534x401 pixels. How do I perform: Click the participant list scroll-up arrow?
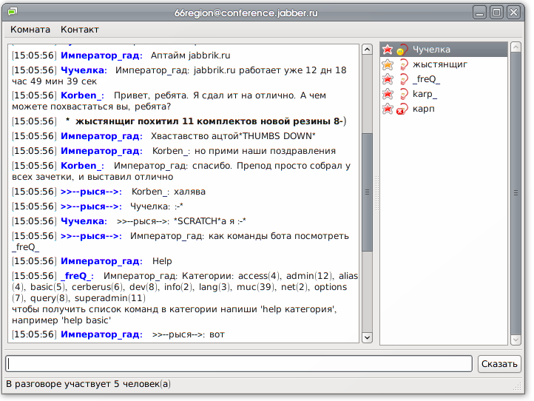click(x=516, y=50)
